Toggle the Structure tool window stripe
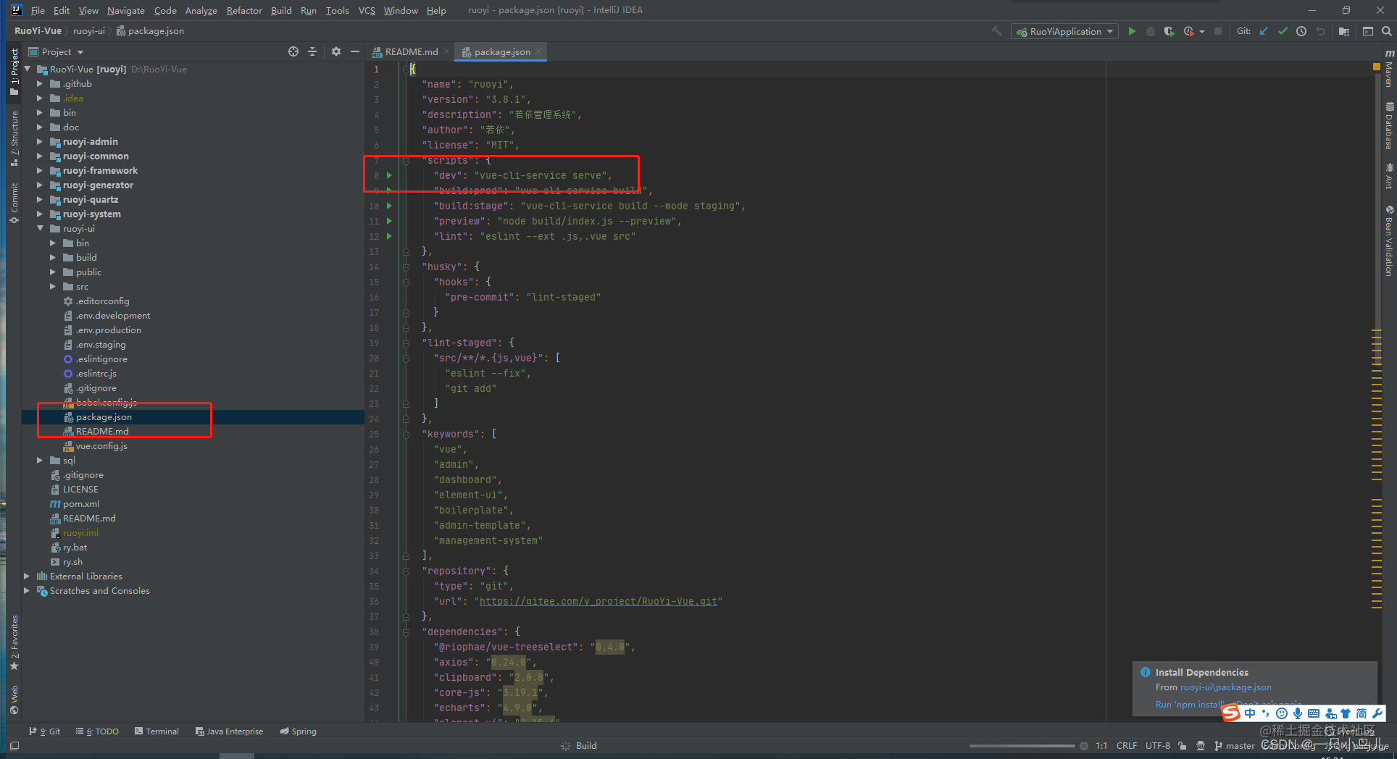Viewport: 1397px width, 759px height. coord(14,138)
